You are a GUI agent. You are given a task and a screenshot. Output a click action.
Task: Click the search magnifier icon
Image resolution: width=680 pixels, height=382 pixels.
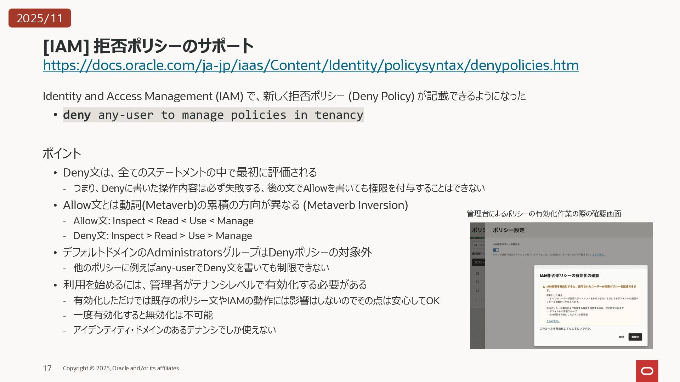476,245
